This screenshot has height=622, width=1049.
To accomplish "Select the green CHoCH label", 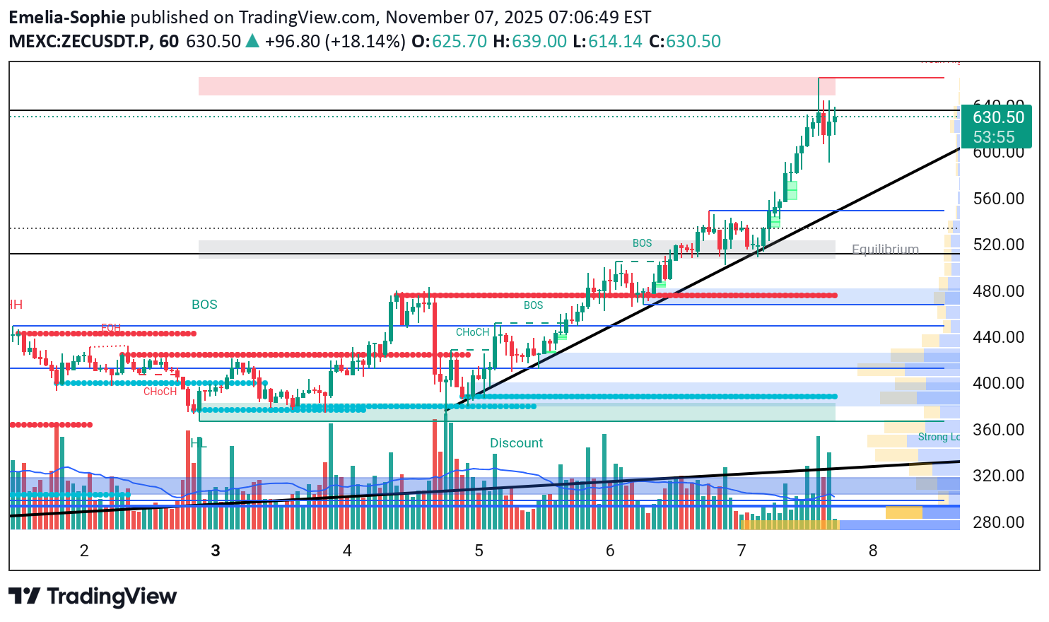I will click(x=472, y=332).
